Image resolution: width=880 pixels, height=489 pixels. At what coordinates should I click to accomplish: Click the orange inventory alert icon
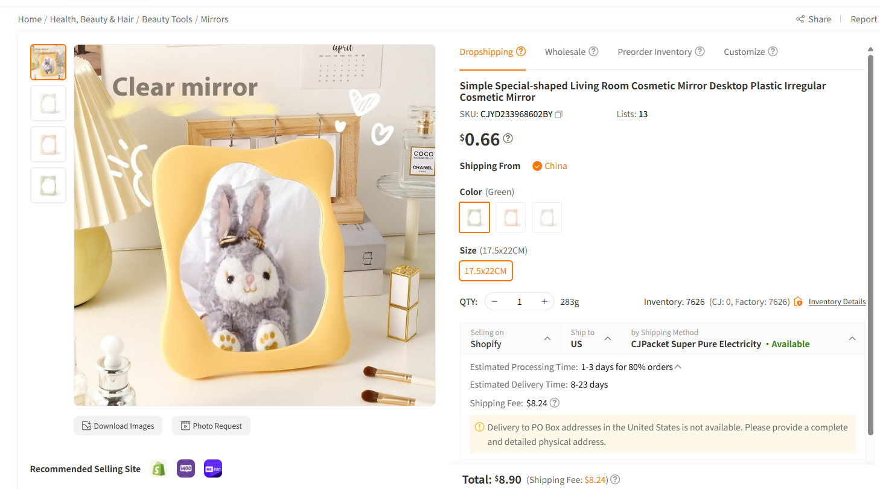(x=798, y=301)
